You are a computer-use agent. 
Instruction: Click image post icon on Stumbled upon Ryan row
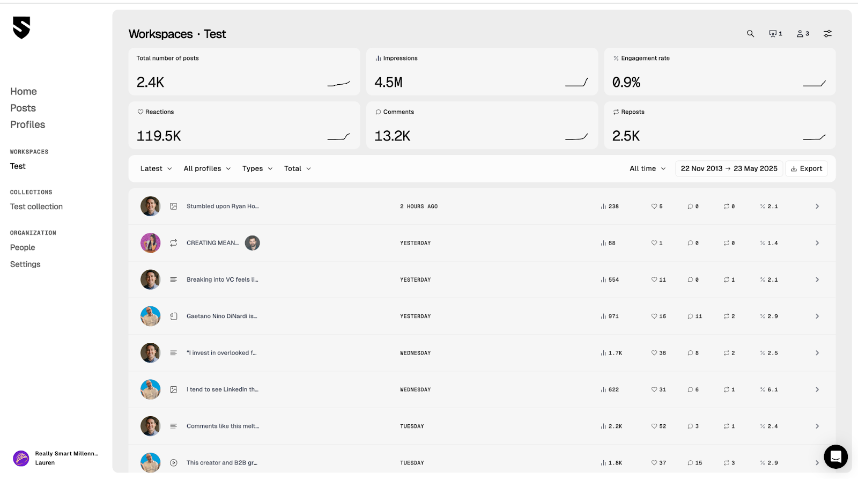coord(174,207)
